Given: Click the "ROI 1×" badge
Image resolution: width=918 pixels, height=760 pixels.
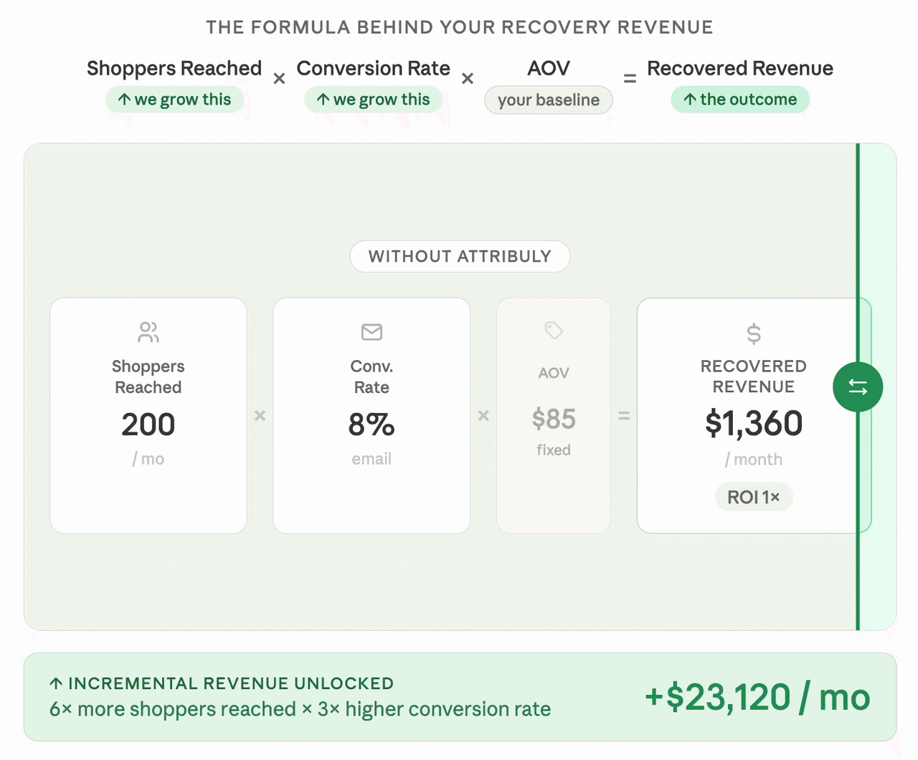Looking at the screenshot, I should (754, 497).
